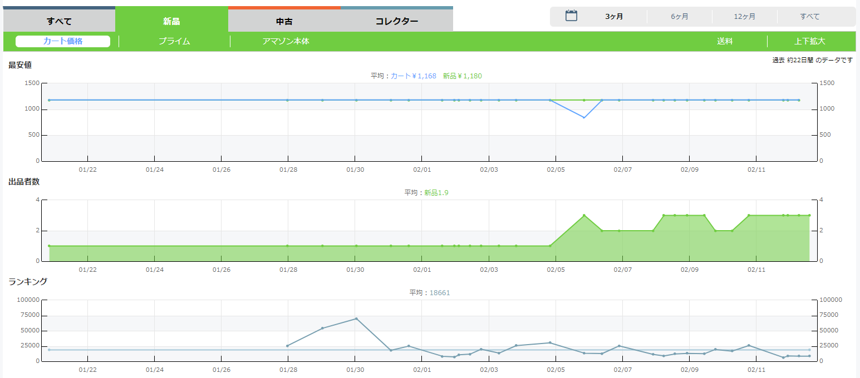Switch to the コレクター tab
The width and height of the screenshot is (860, 378).
coord(397,21)
